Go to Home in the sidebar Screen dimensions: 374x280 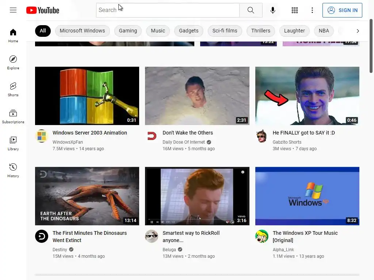13,35
